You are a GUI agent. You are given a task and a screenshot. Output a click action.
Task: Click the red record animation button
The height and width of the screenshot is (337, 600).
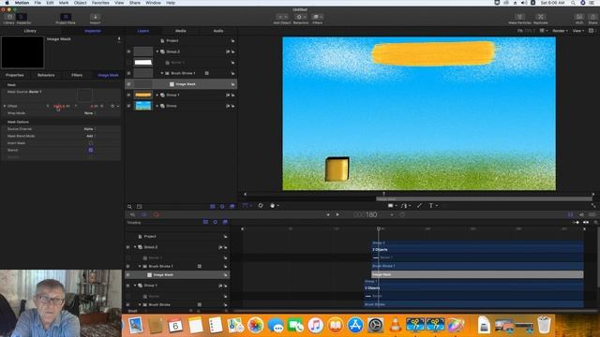tap(157, 214)
